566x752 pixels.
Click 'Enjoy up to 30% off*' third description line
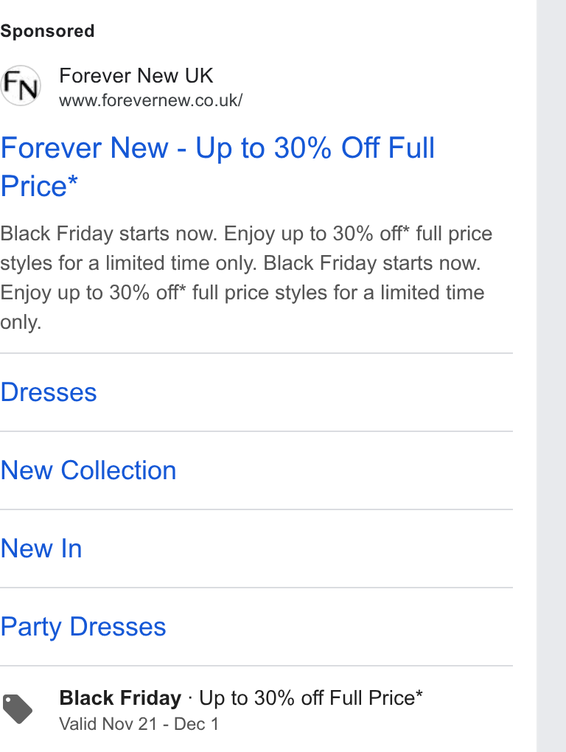click(93, 293)
